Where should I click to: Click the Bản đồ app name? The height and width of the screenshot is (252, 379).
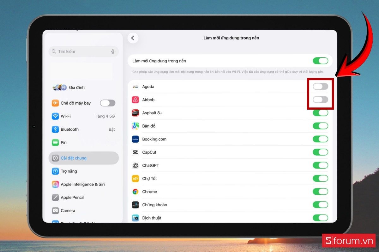click(x=149, y=126)
